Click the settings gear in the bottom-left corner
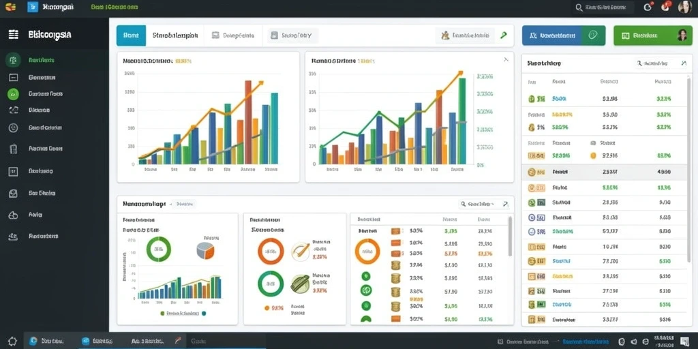The width and height of the screenshot is (698, 349). [12, 342]
